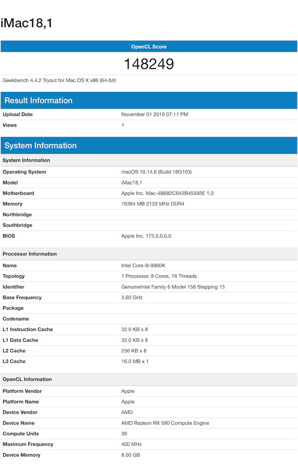Click the GenuineIntel Family 6 Model 158 value
The width and height of the screenshot is (298, 466).
tap(173, 287)
